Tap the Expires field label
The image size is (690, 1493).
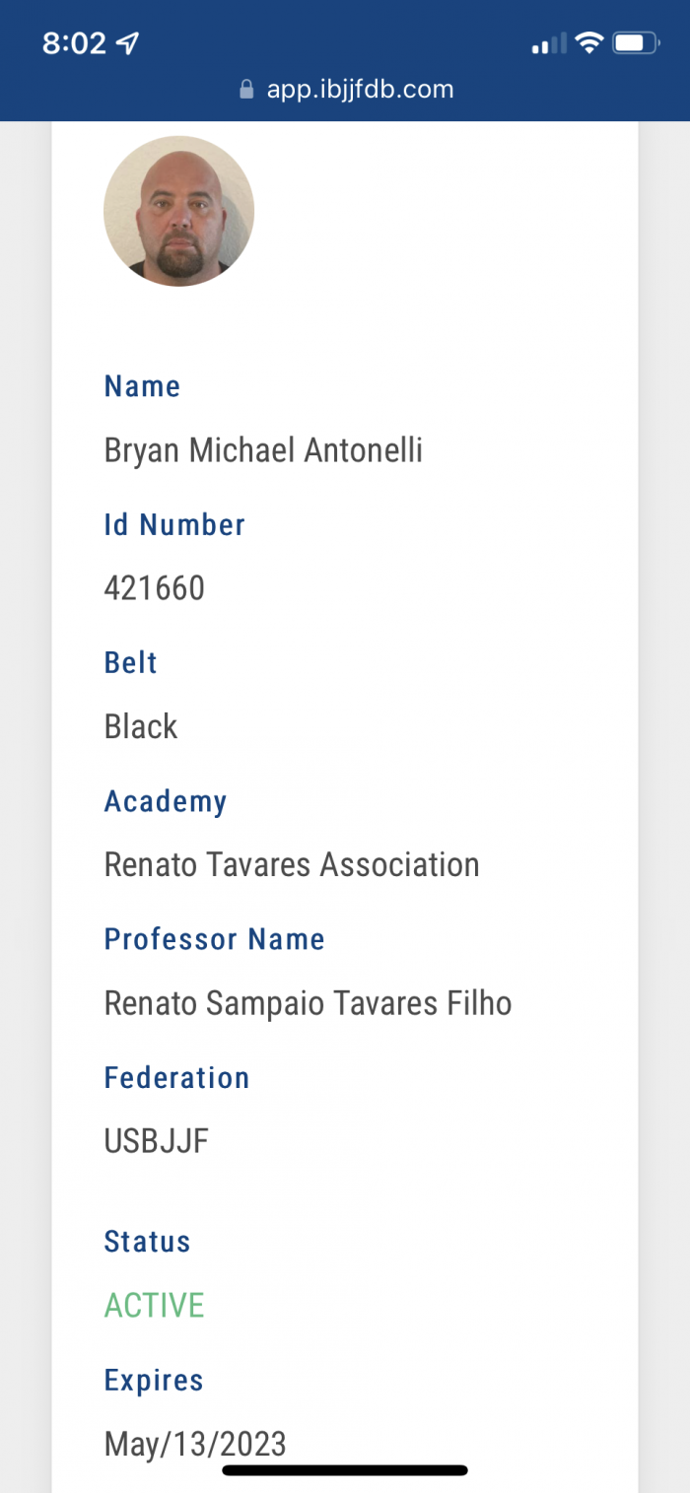pyautogui.click(x=154, y=1380)
